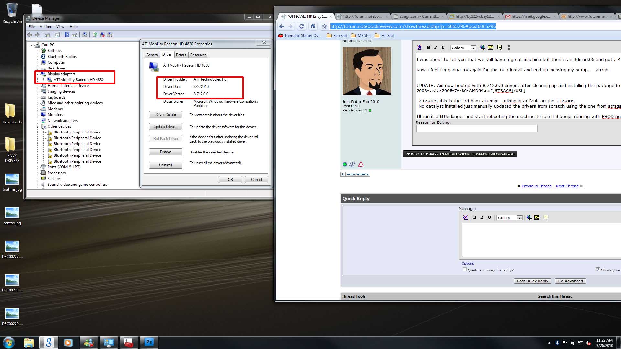Open the File menu in Device Manager
The image size is (621, 349).
[x=32, y=27]
